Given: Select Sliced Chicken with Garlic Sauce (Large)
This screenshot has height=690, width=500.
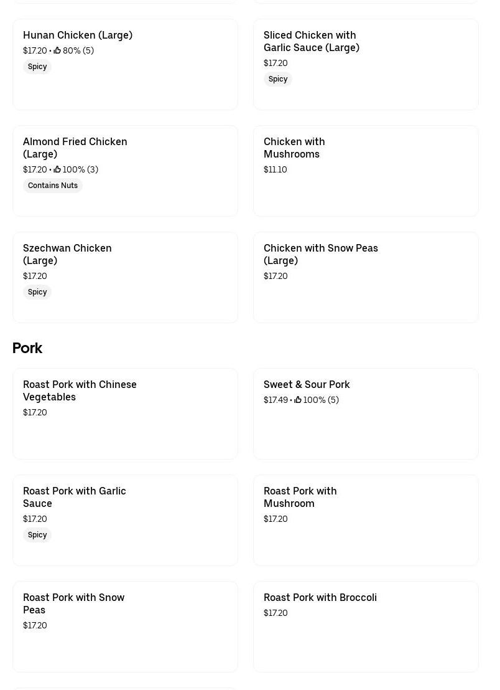Looking at the screenshot, I should point(311,41).
